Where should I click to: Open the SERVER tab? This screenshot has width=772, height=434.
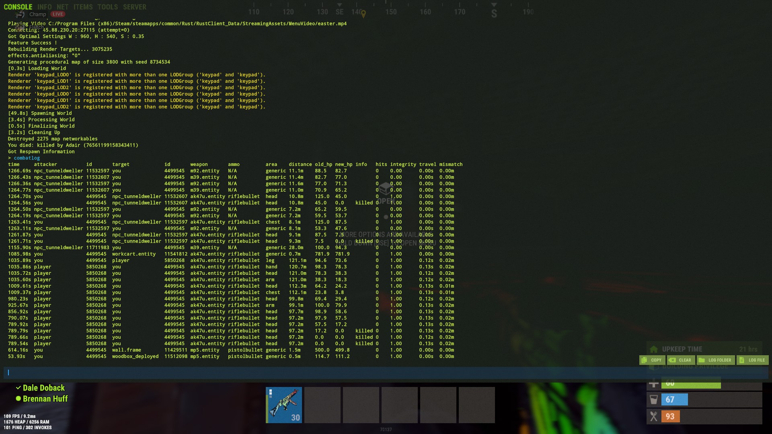(135, 7)
